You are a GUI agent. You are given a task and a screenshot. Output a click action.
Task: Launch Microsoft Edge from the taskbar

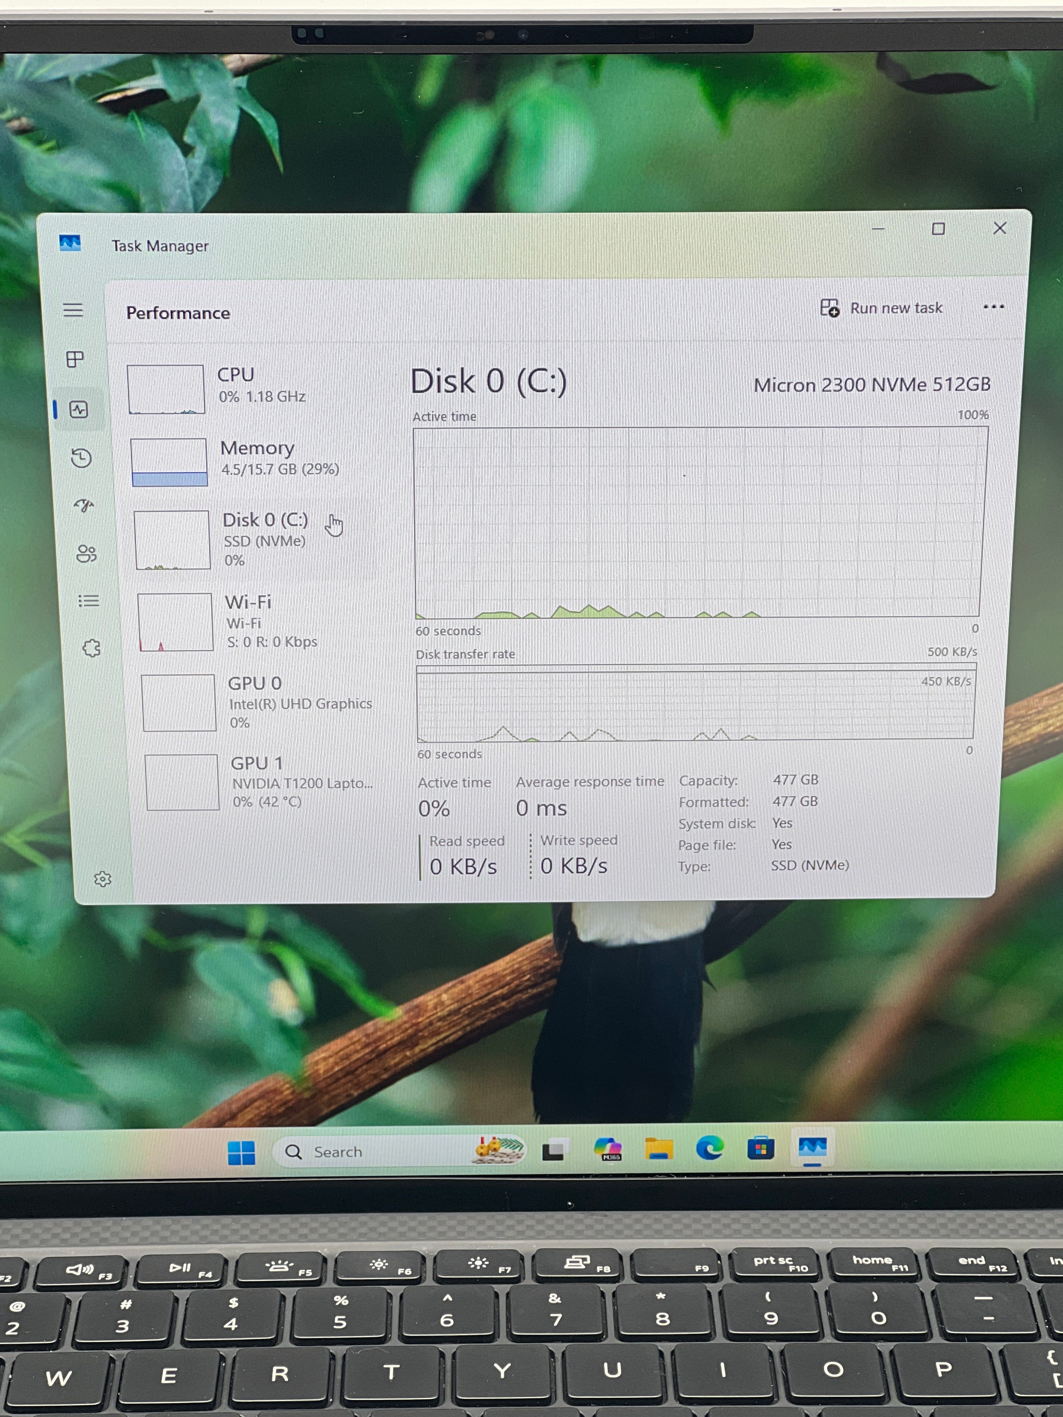point(710,1148)
